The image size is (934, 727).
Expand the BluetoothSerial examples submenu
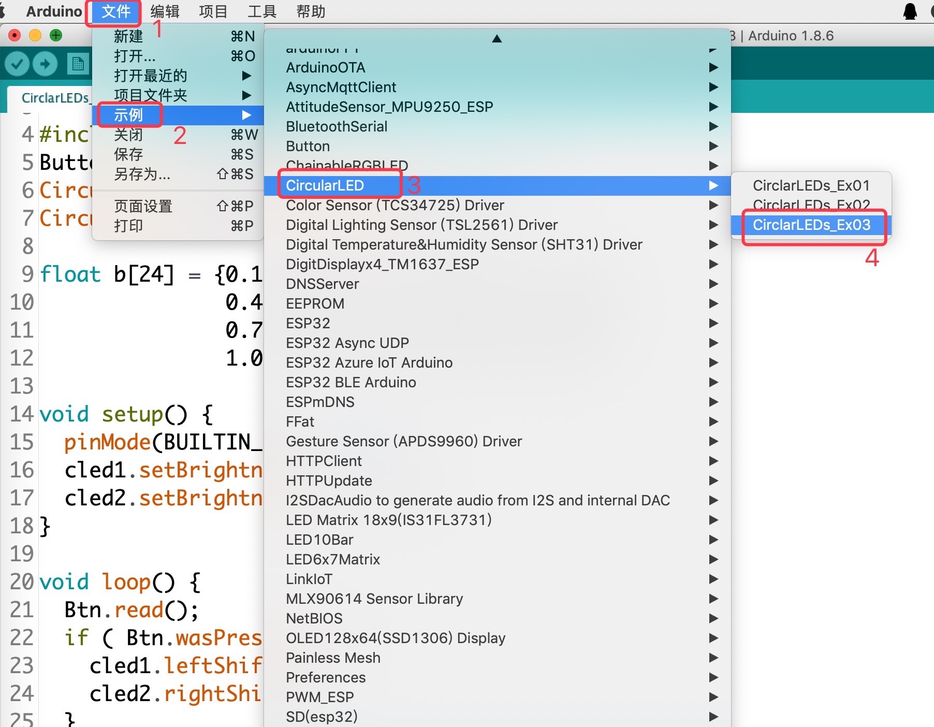click(x=497, y=126)
